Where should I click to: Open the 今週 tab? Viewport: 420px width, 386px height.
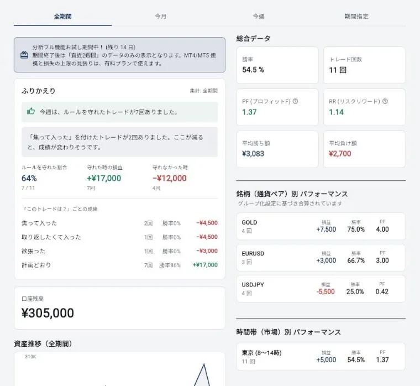tap(259, 17)
